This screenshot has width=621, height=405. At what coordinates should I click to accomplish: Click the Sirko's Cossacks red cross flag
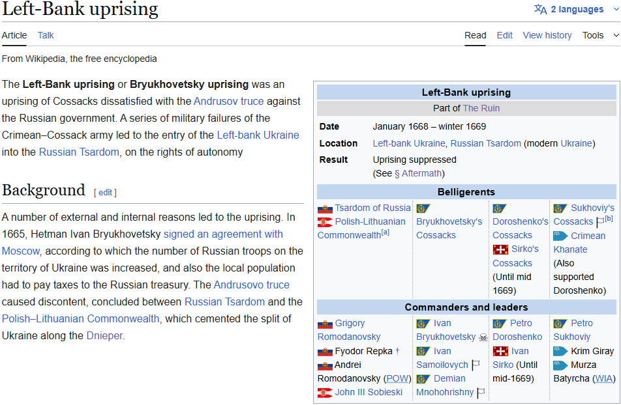(x=500, y=249)
